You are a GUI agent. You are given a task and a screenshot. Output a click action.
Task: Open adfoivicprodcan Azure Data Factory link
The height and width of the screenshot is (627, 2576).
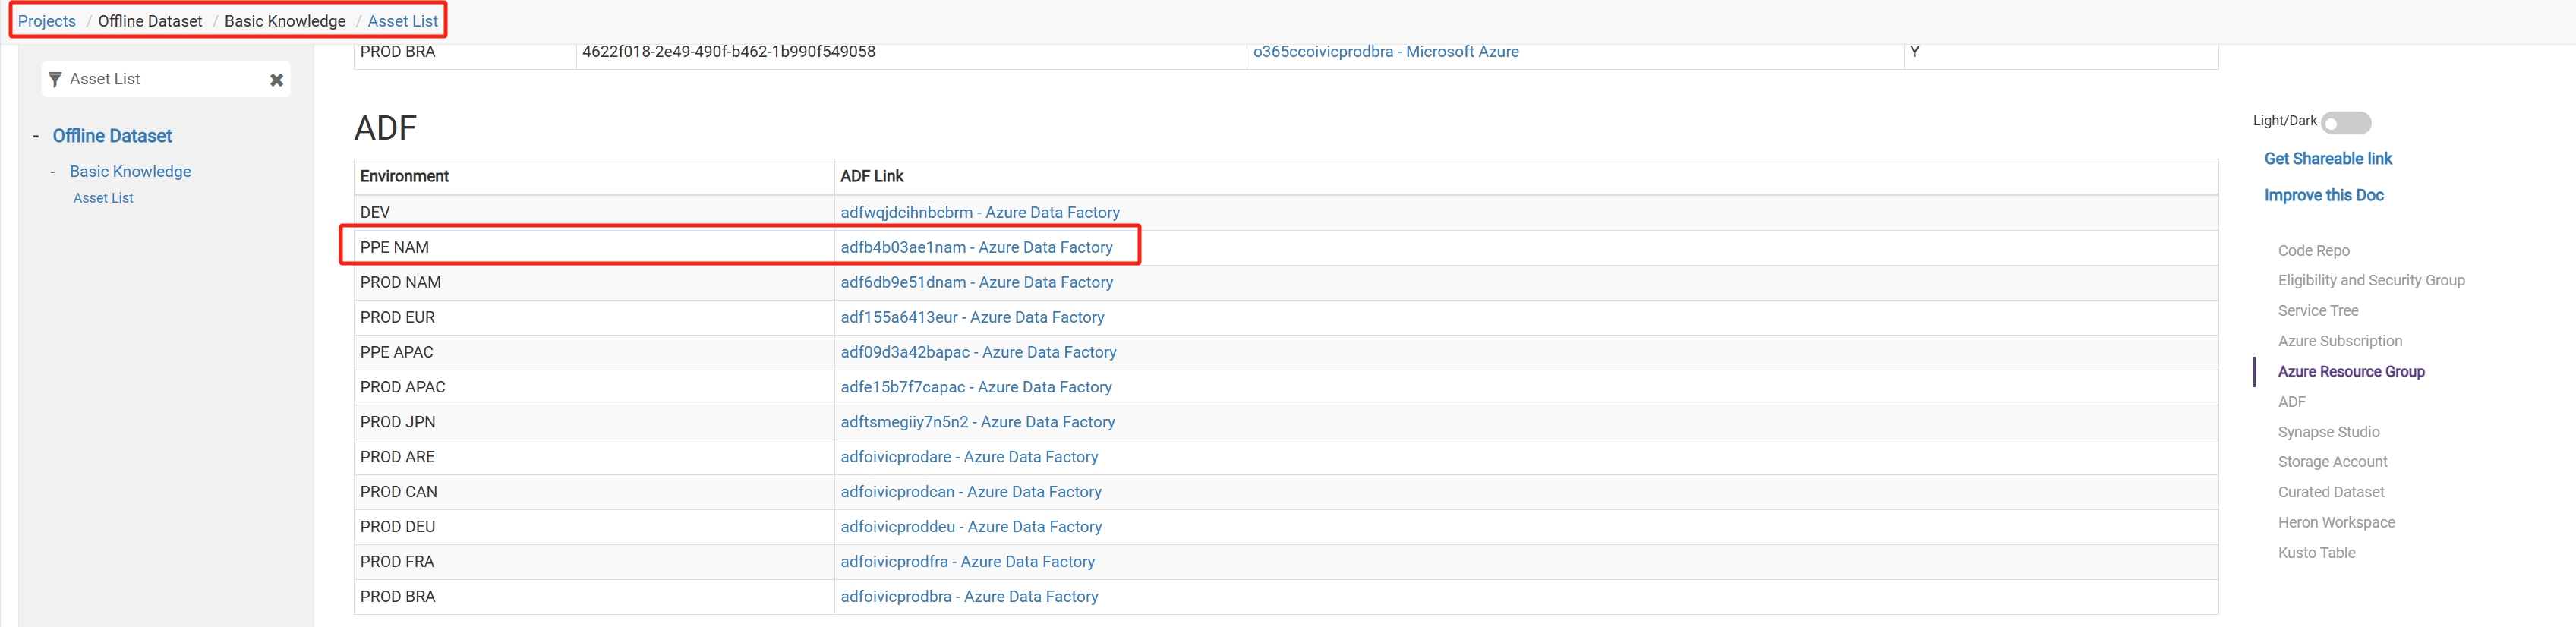click(971, 493)
